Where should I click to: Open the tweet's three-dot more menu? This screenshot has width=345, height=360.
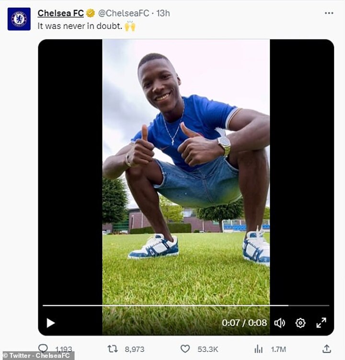point(328,13)
